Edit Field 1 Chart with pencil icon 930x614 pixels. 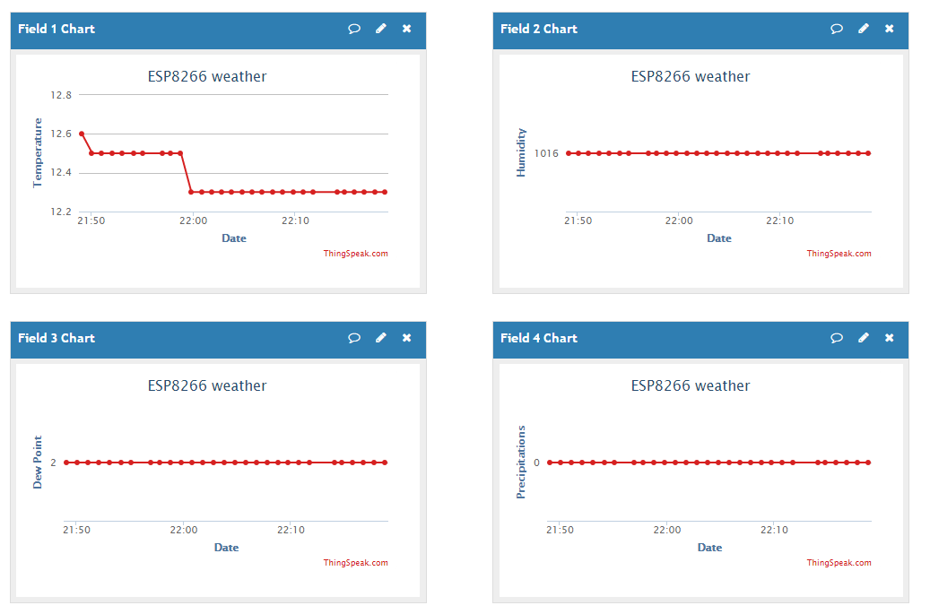point(380,29)
